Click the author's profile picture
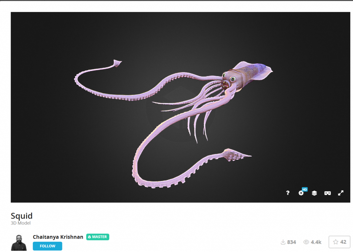 (x=19, y=243)
